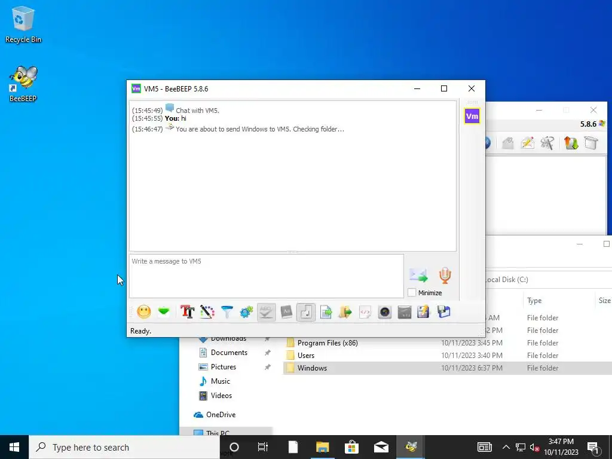This screenshot has height=459, width=612.
Task: Open File Explorer from taskbar
Action: (x=322, y=447)
